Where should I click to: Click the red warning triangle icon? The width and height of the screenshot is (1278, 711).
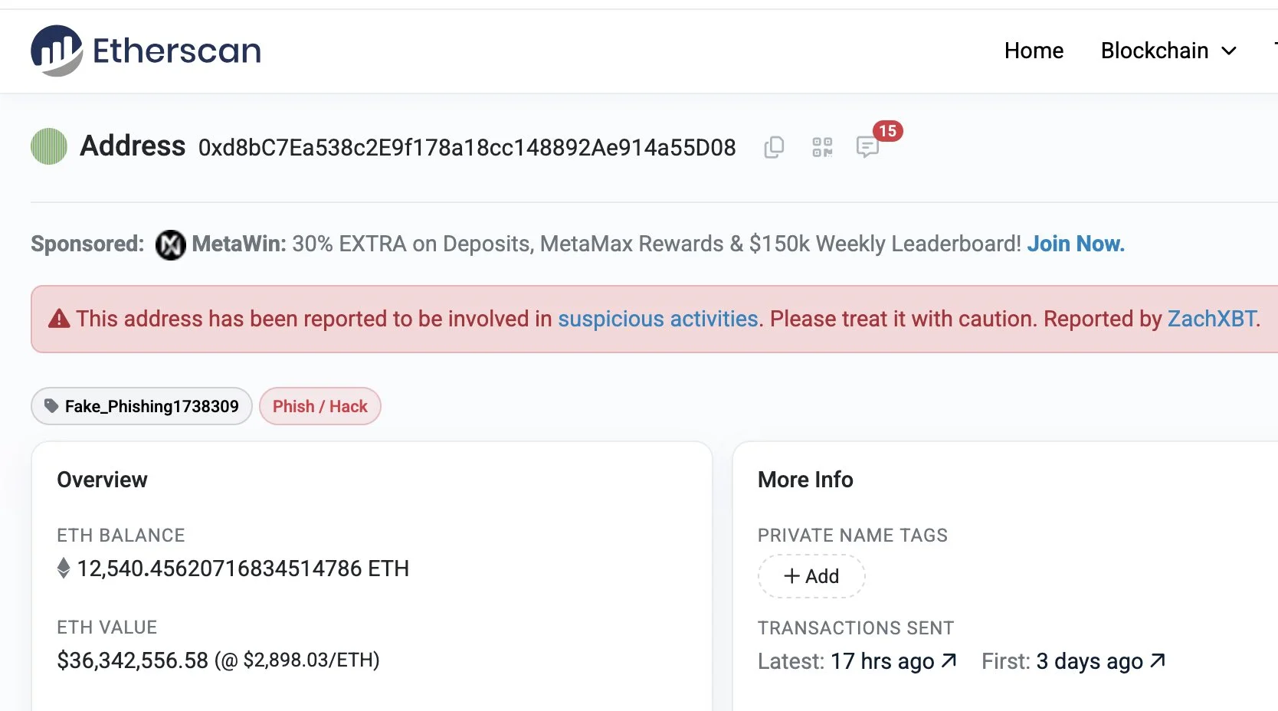click(59, 319)
